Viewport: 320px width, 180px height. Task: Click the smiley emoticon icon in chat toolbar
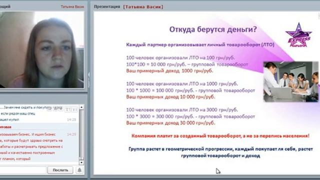[x=49, y=109]
